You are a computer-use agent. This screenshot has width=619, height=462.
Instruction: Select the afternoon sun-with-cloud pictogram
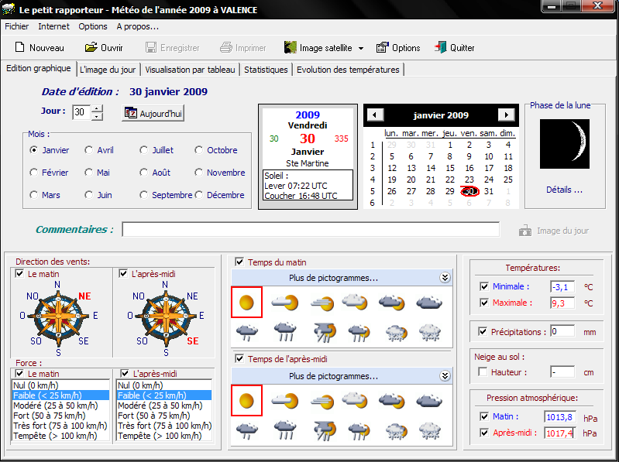(x=284, y=400)
